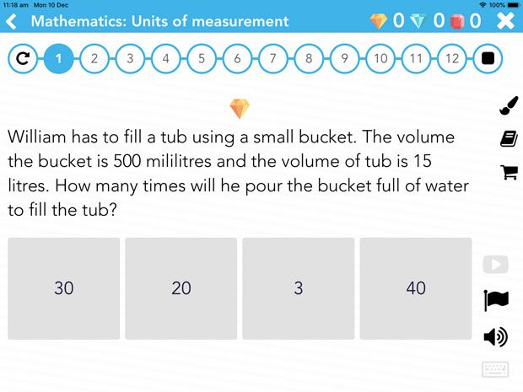Screen dimensions: 523x392
Task: Close the quiz with the X
Action: pyautogui.click(x=505, y=21)
